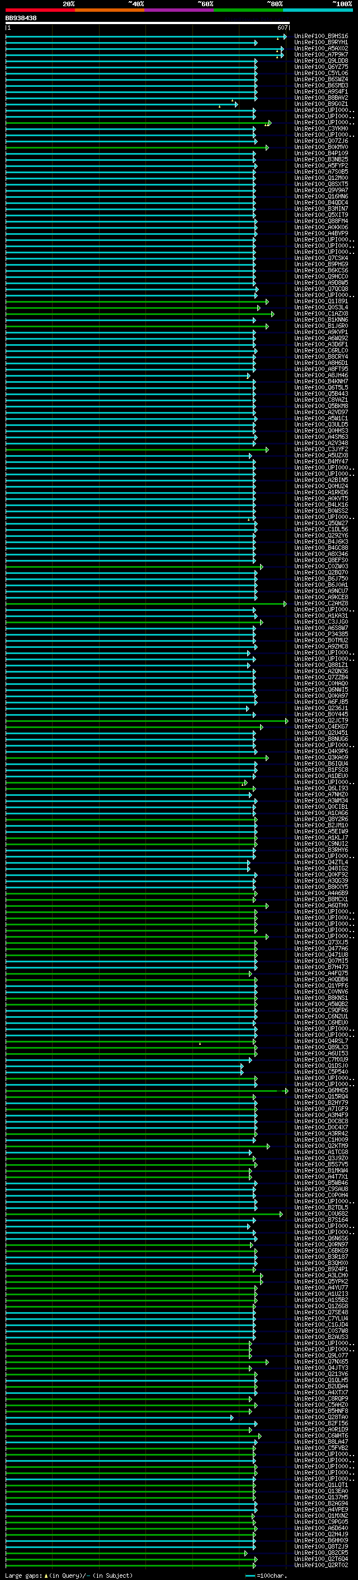Select hit UniRef100_A9S4F1
This screenshot has width=358, height=1580.
pyautogui.click(x=321, y=91)
